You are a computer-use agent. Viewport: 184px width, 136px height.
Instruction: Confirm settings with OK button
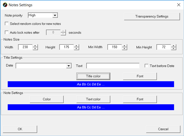click(x=20, y=129)
